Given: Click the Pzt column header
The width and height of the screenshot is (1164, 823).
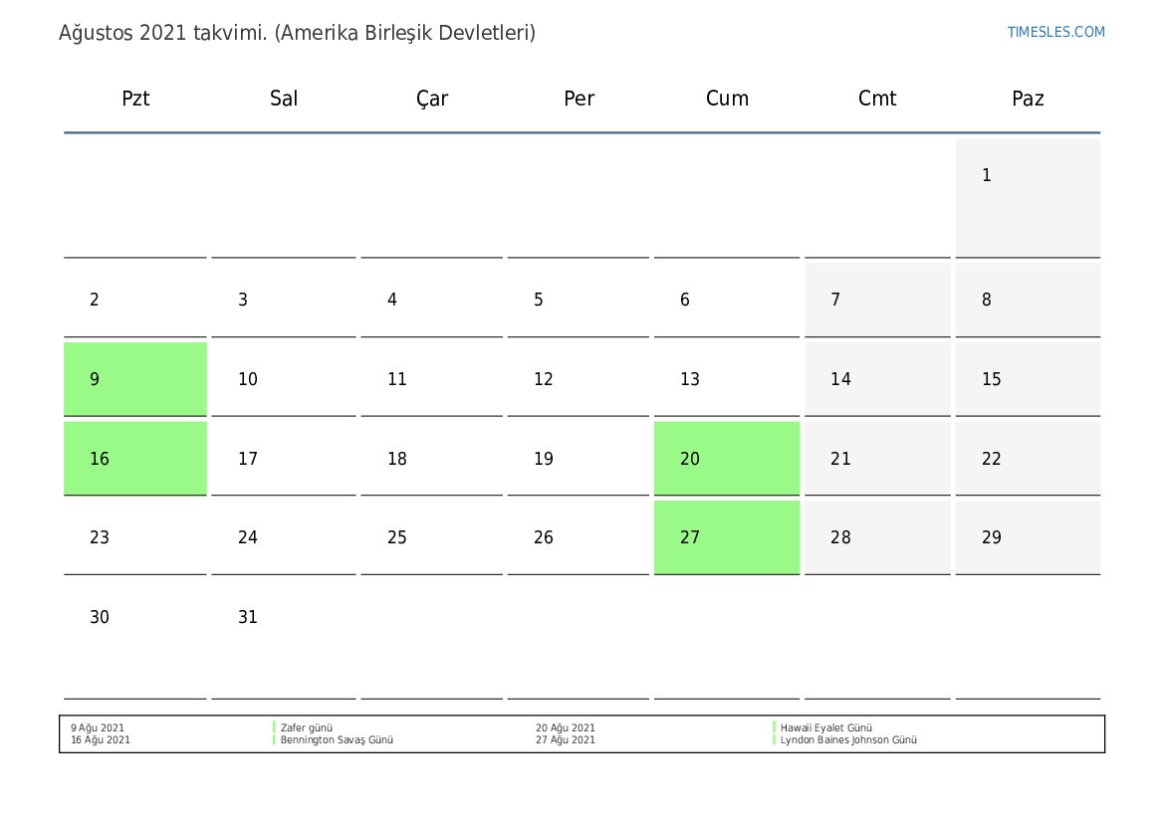Looking at the screenshot, I should [135, 99].
